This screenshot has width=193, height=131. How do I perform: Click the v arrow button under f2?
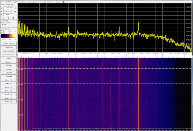[15, 18]
